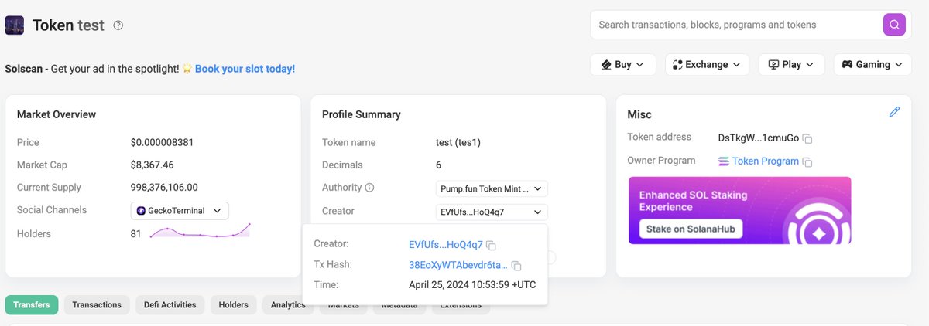
Task: Expand the GeckoTerminal social channels dropdown
Action: (x=180, y=210)
